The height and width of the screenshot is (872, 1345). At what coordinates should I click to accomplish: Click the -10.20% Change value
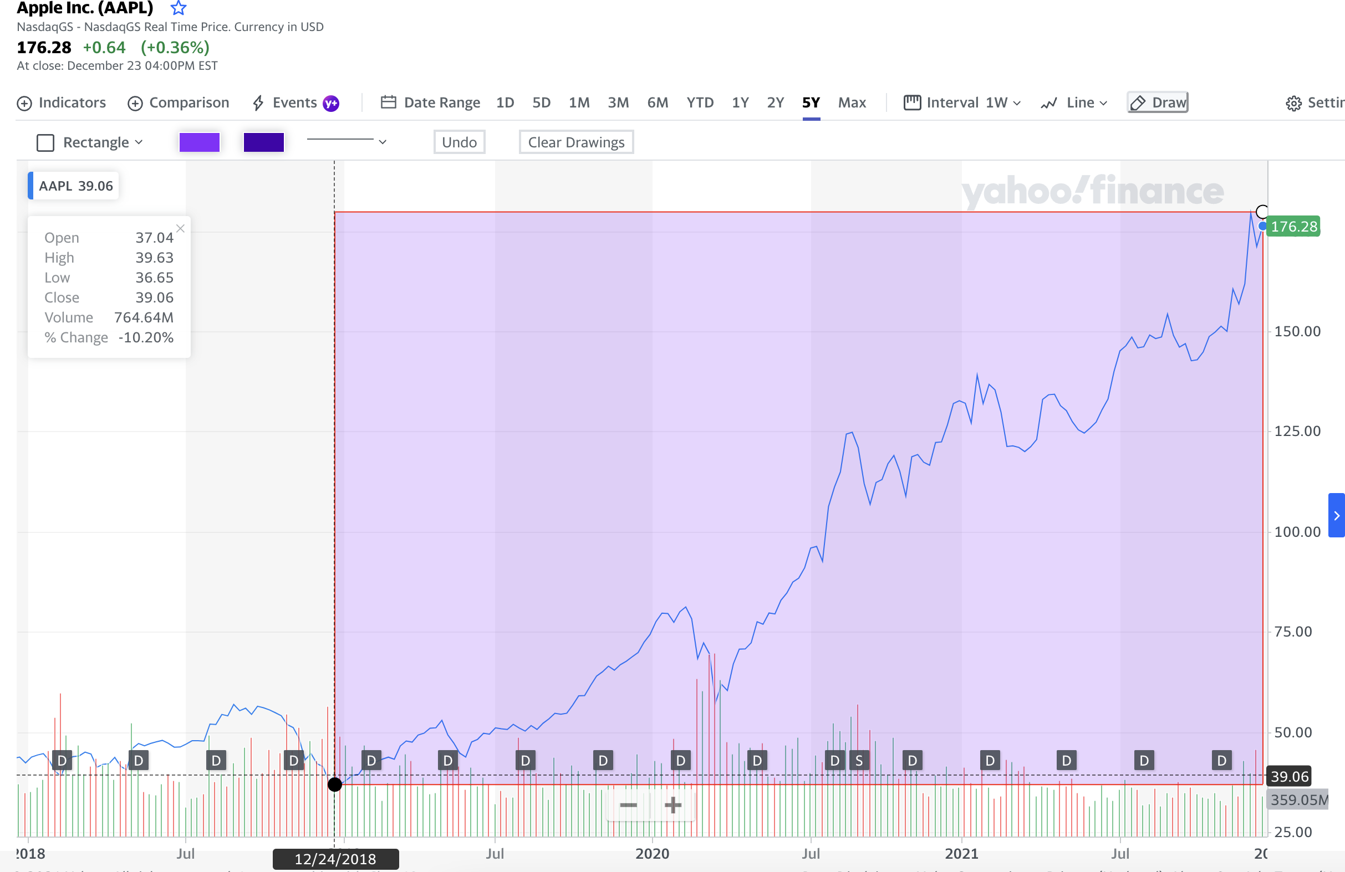(145, 337)
